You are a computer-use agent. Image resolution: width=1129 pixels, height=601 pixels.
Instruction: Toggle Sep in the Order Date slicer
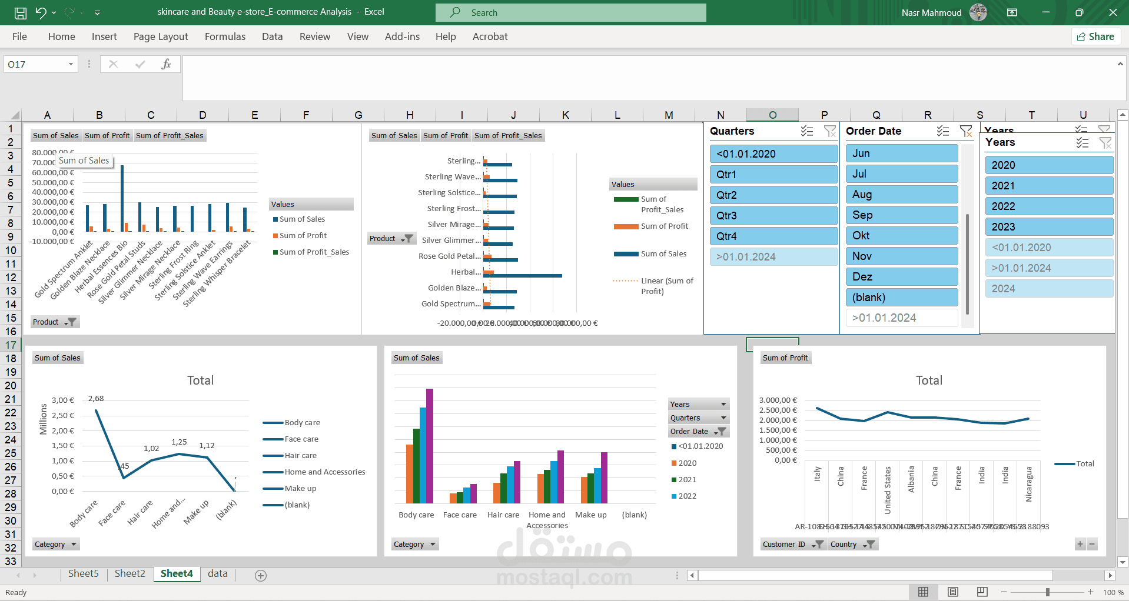point(902,215)
